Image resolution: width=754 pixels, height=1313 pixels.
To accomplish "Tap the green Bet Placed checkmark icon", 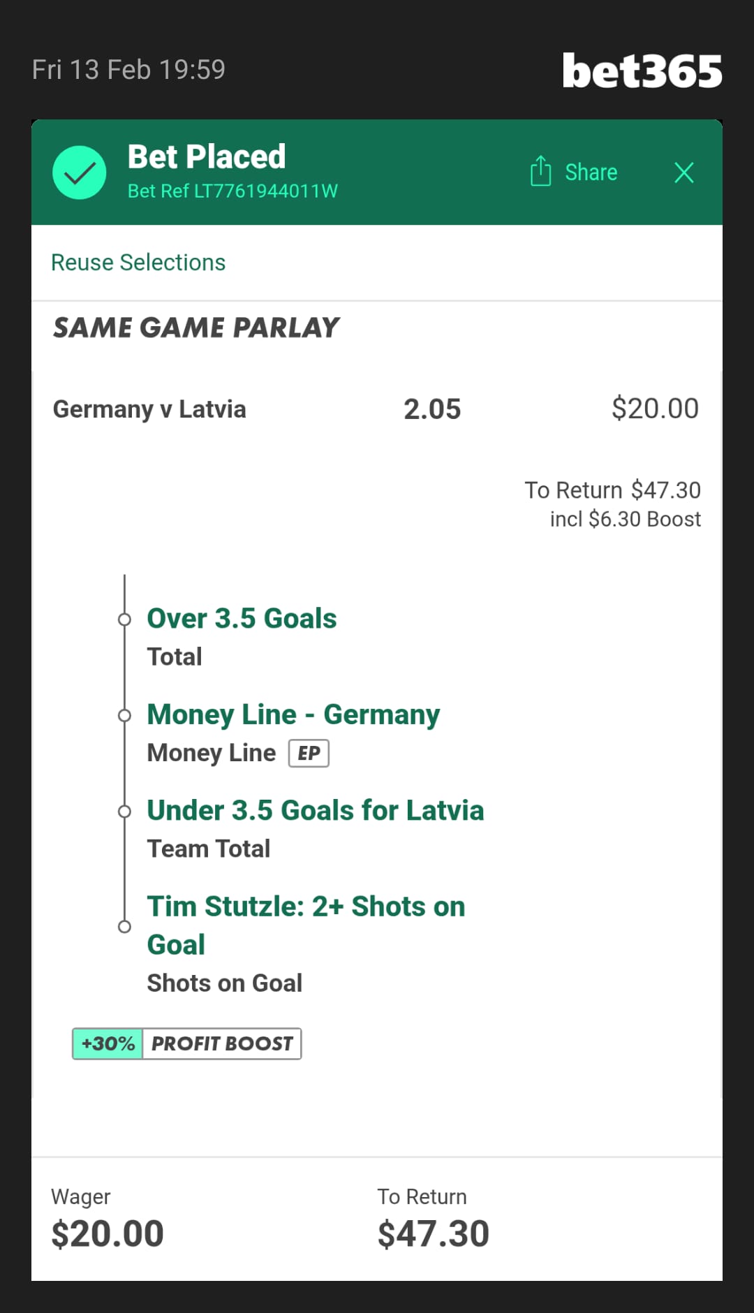I will (80, 173).
